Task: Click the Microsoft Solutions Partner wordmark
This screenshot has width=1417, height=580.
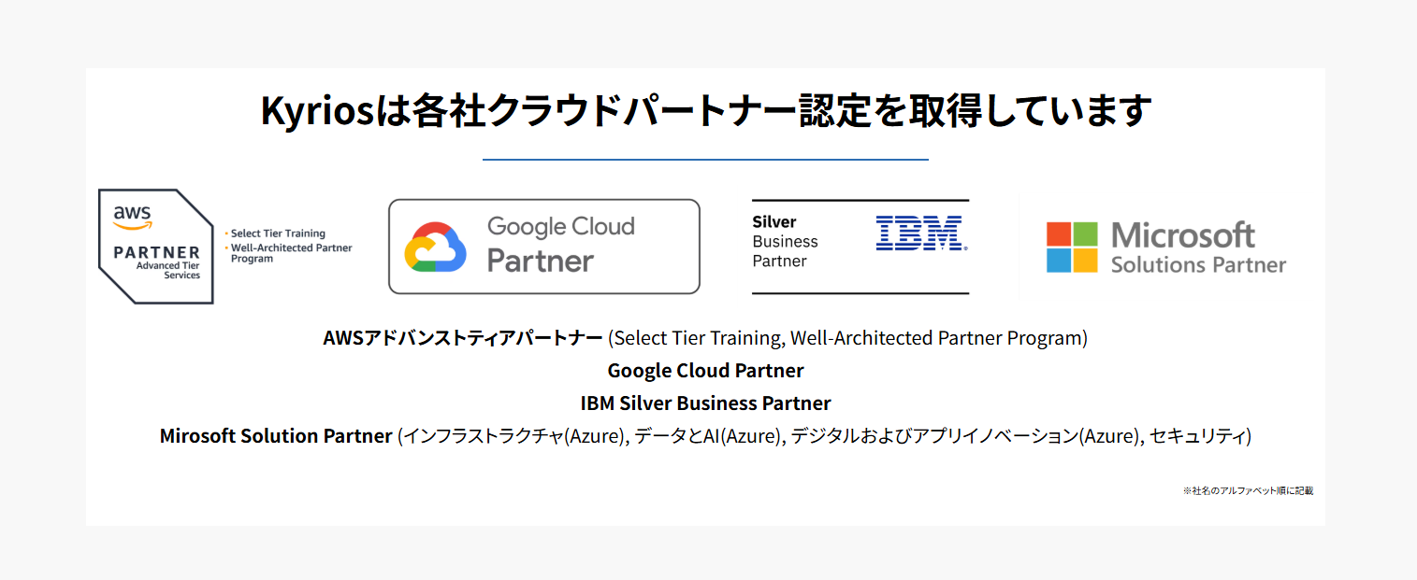Action: coord(1198,248)
